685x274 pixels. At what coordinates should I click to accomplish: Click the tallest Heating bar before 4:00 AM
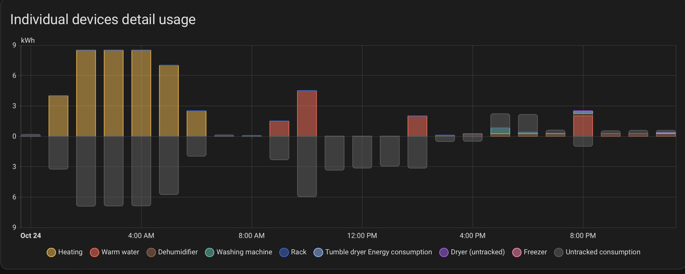pos(86,93)
